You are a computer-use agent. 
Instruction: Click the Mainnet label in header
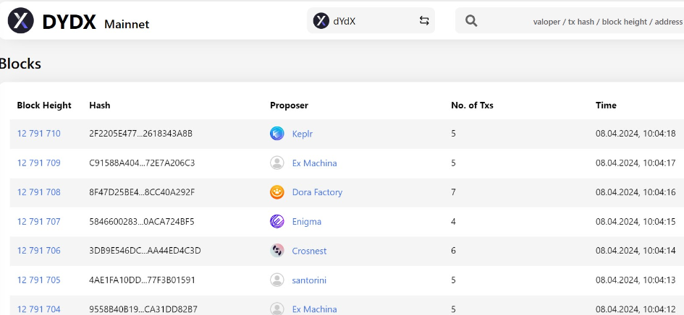(x=127, y=24)
